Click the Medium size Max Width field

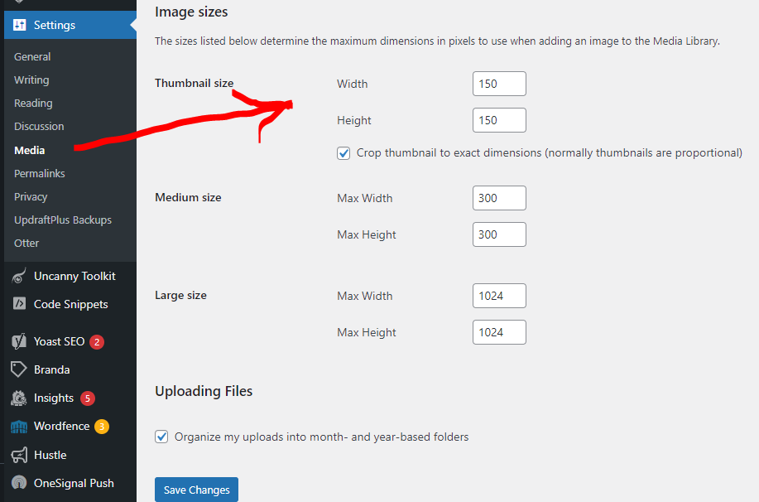click(x=499, y=198)
